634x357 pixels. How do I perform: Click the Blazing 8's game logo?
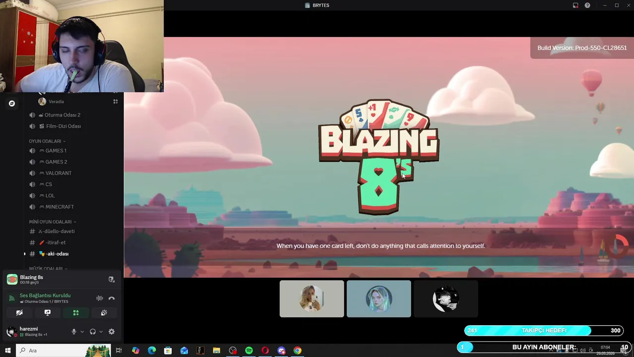point(378,157)
